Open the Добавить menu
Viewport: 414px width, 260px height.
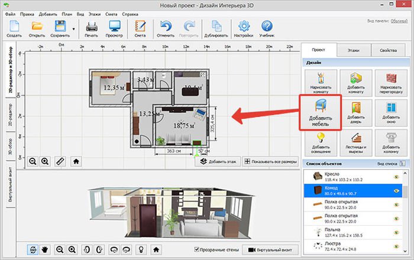point(48,13)
